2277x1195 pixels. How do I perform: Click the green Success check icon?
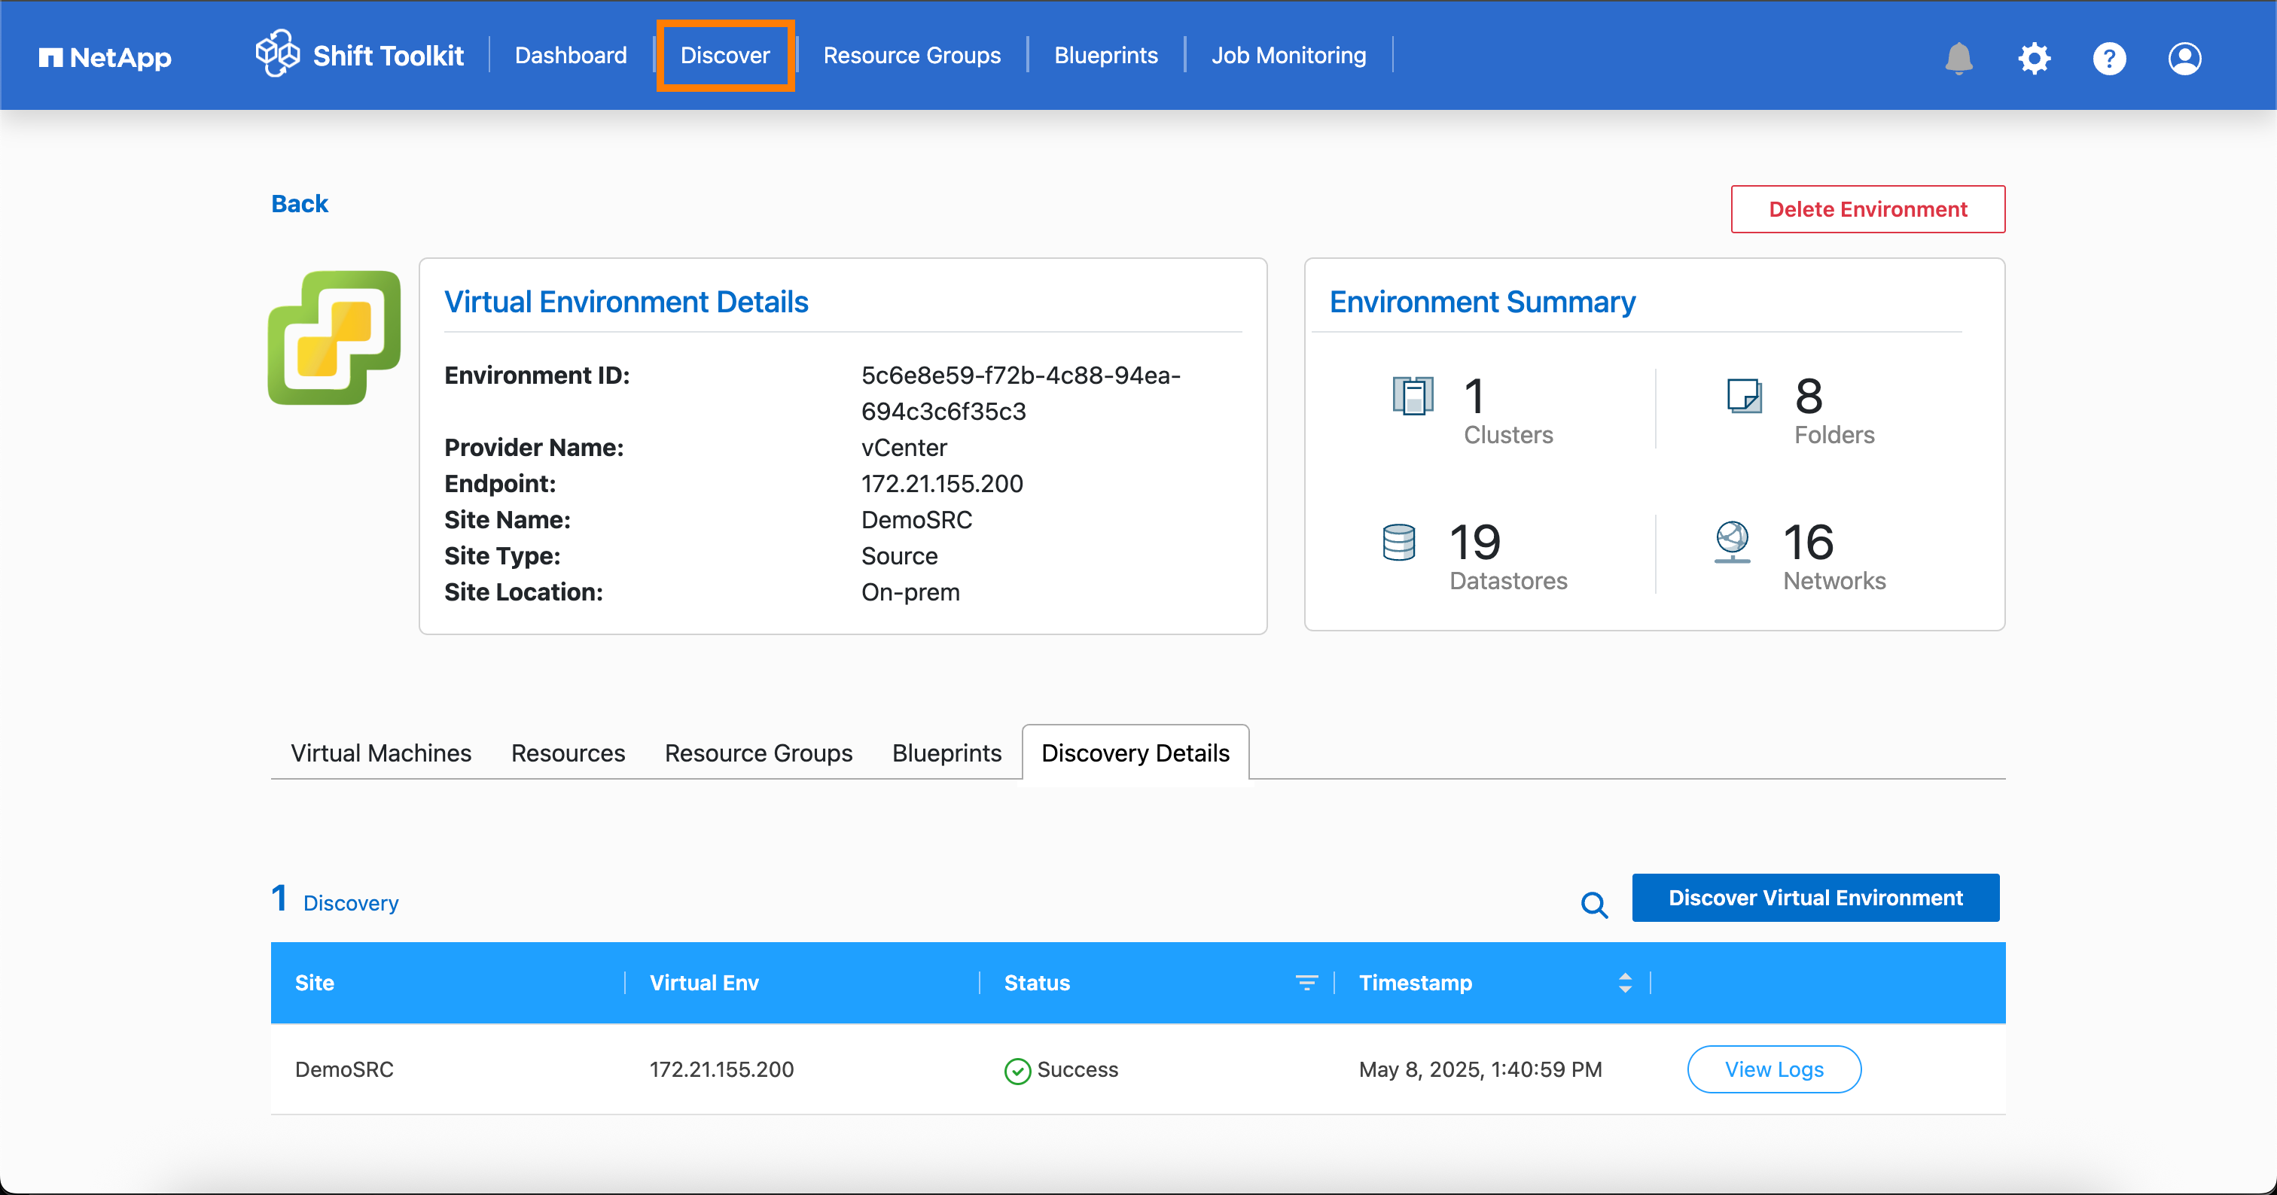(1017, 1071)
